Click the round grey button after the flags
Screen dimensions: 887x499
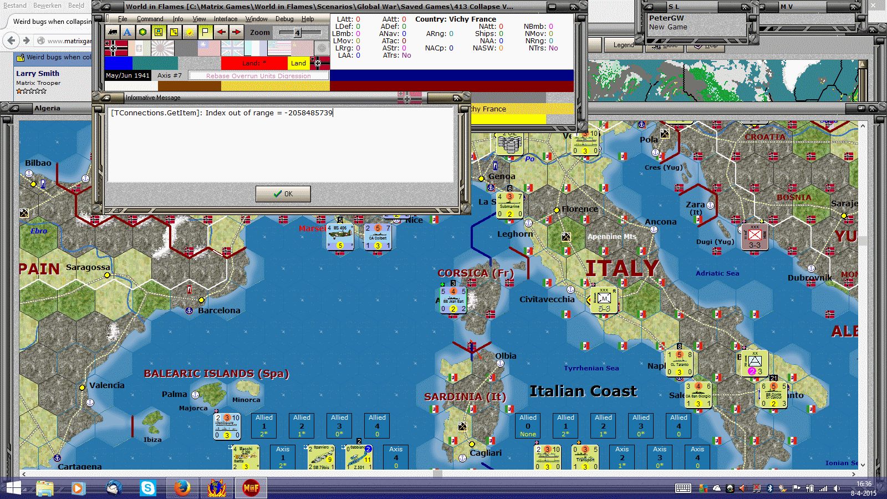coord(322,48)
